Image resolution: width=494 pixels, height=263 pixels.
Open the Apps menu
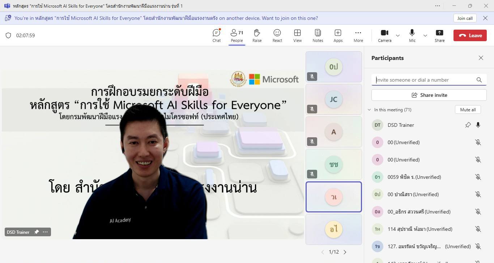click(338, 35)
